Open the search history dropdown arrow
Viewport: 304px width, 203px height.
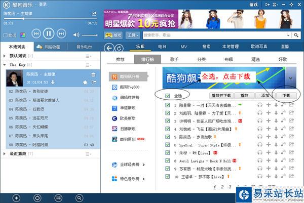click(x=288, y=35)
